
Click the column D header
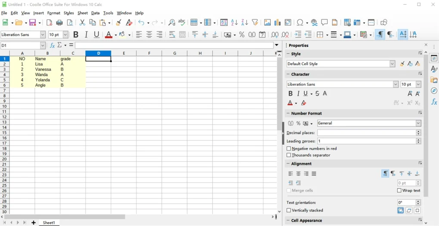click(98, 53)
